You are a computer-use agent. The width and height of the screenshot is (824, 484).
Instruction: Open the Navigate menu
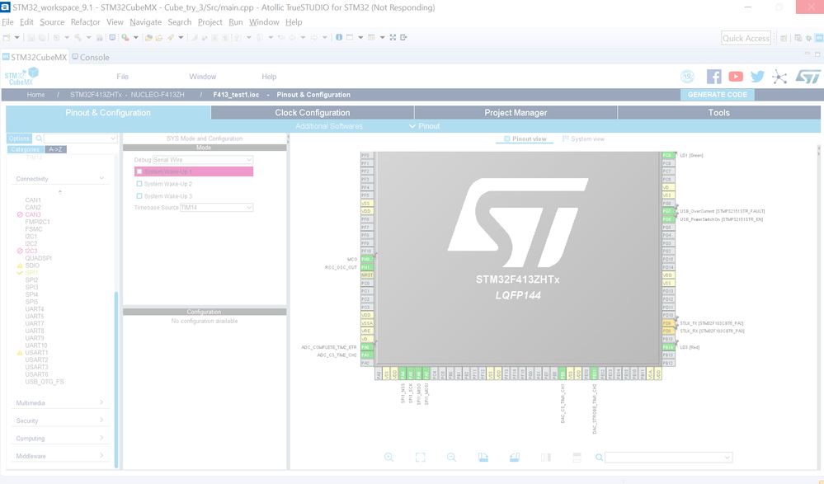(145, 22)
